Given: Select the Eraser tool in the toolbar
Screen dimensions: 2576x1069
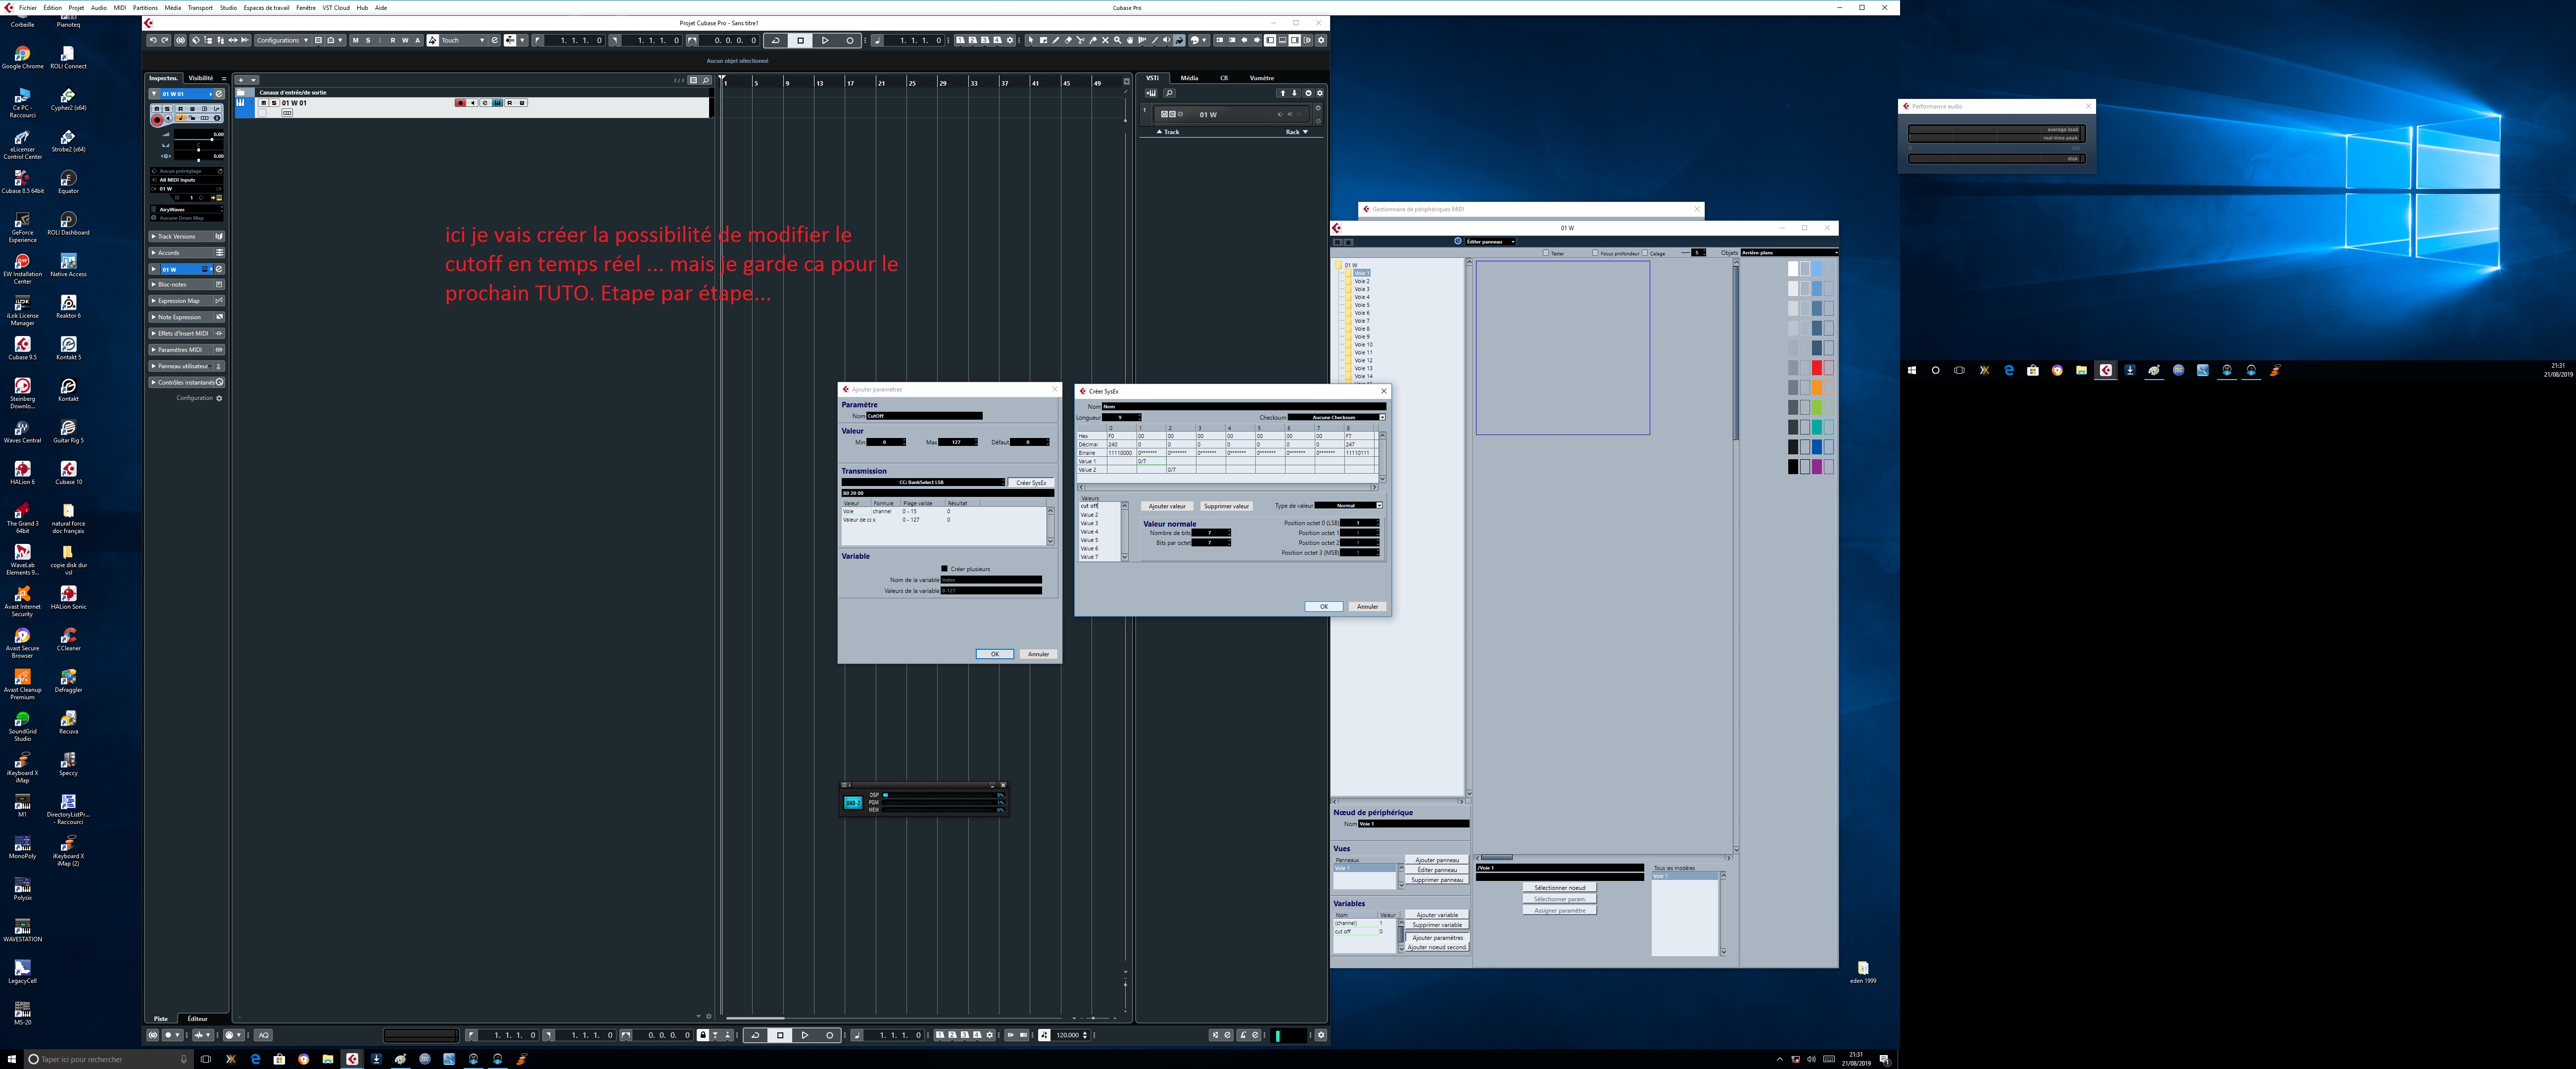Looking at the screenshot, I should coord(1068,40).
